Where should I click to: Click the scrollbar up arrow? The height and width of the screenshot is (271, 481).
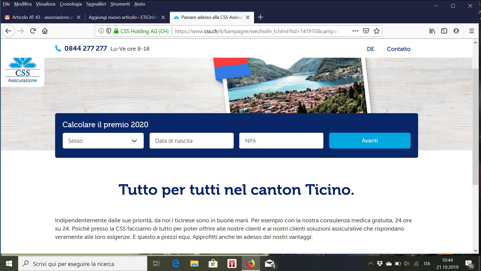click(x=475, y=43)
